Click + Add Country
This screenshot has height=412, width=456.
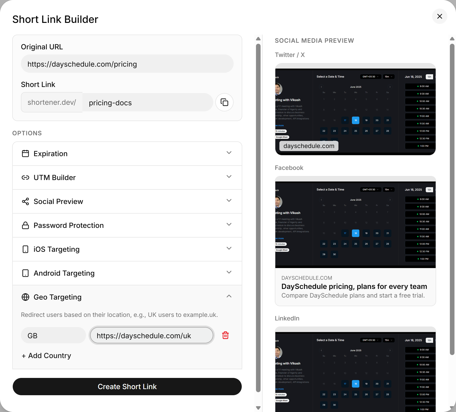[46, 356]
